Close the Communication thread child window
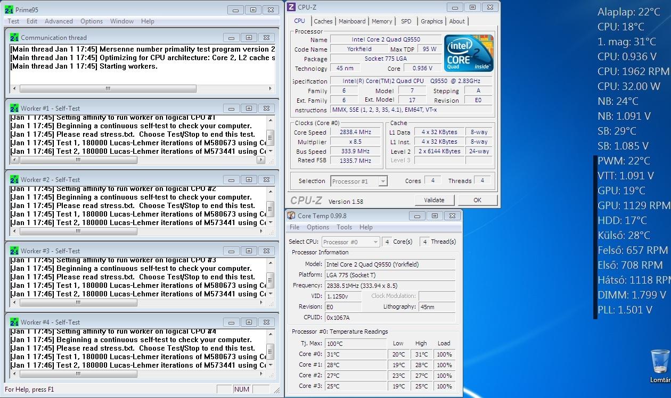Image resolution: width=671 pixels, height=398 pixels. (x=266, y=37)
